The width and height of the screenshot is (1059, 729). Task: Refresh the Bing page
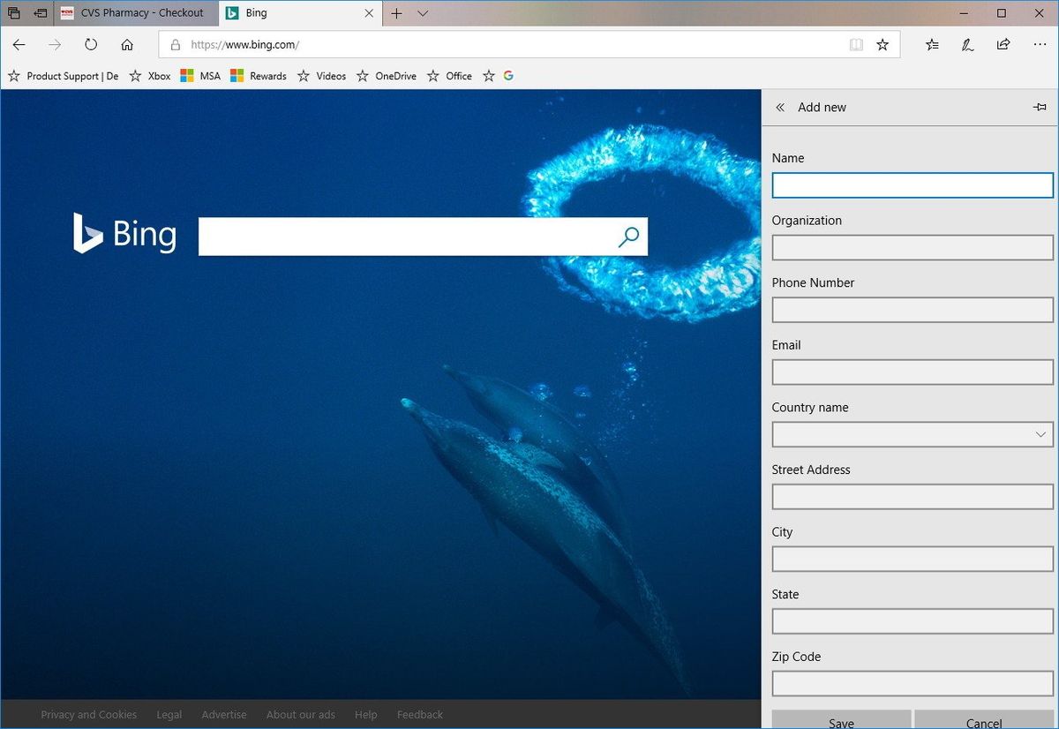[x=90, y=44]
